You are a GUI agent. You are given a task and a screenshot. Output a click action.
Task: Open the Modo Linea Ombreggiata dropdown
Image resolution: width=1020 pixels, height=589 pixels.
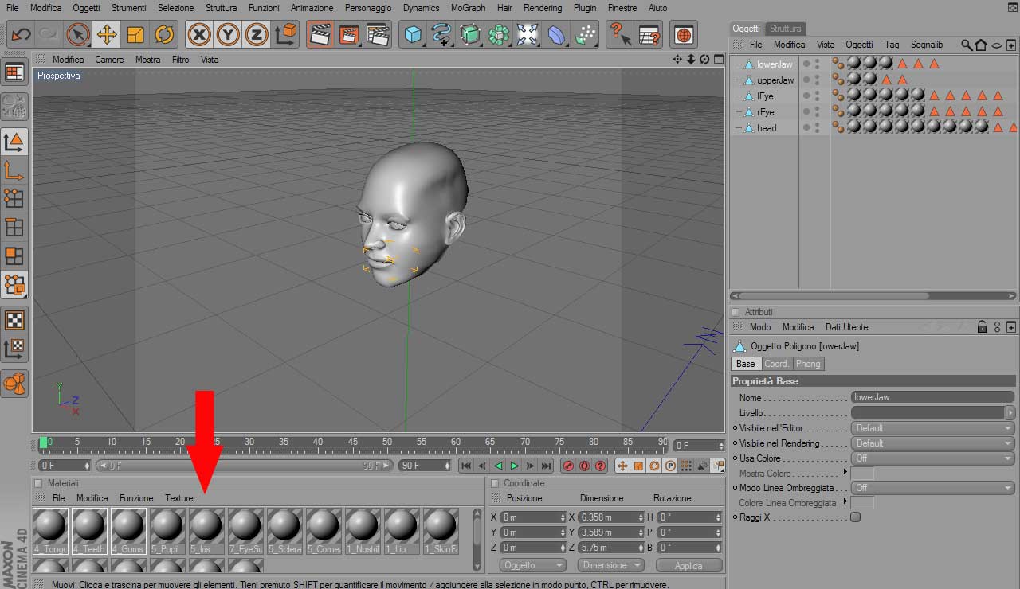coord(932,488)
